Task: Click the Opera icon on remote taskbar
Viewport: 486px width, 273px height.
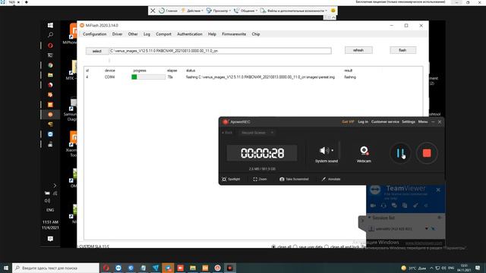Action: tap(50, 45)
